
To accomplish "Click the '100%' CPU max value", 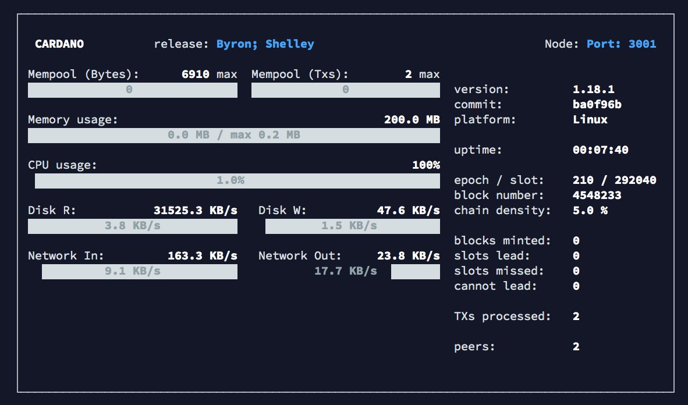I will coord(426,165).
